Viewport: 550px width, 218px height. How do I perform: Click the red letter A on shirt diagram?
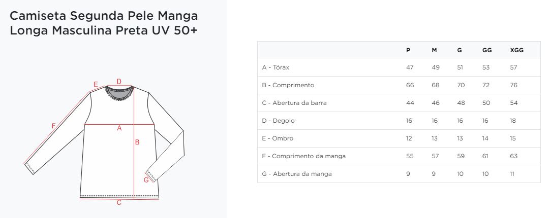pyautogui.click(x=119, y=128)
